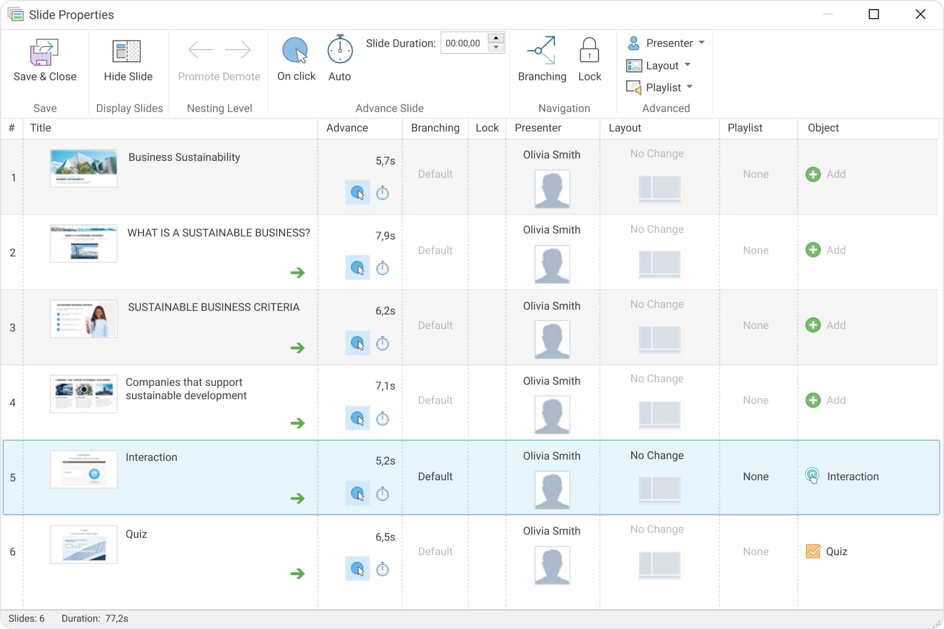Toggle on-click advance for slide 2
The width and height of the screenshot is (944, 629).
coord(358,268)
